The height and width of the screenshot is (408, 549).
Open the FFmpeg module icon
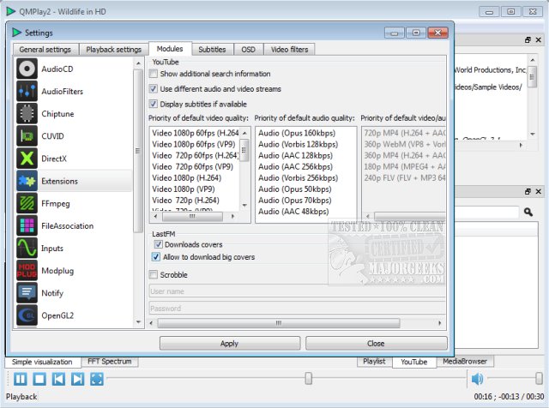coord(27,203)
